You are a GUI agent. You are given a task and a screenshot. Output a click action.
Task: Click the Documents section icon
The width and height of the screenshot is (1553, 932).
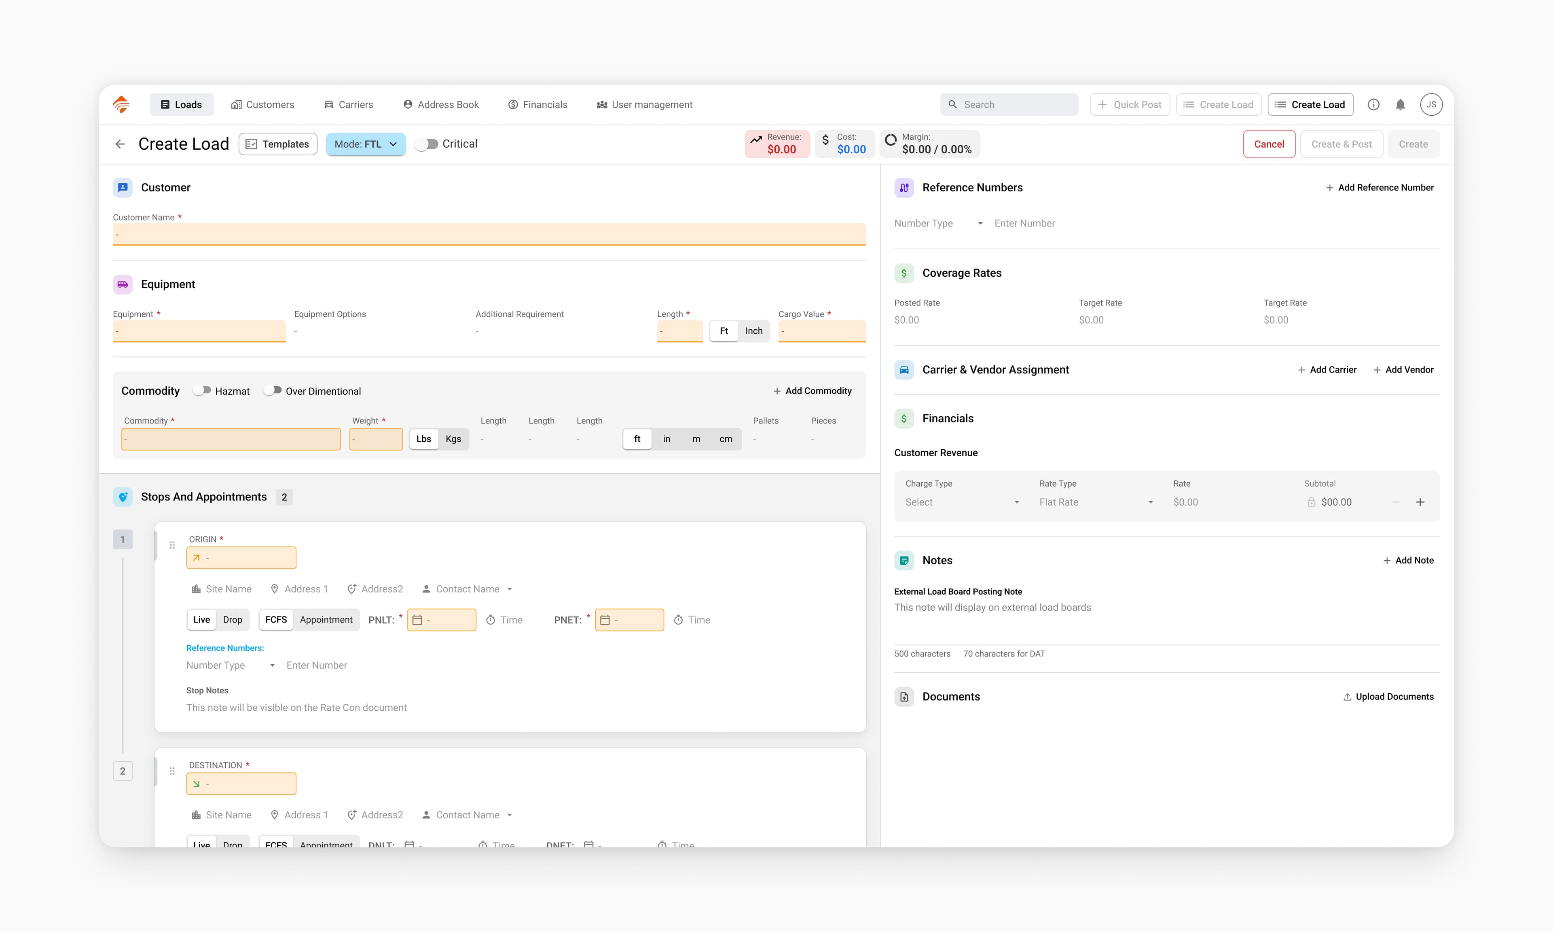click(x=904, y=697)
